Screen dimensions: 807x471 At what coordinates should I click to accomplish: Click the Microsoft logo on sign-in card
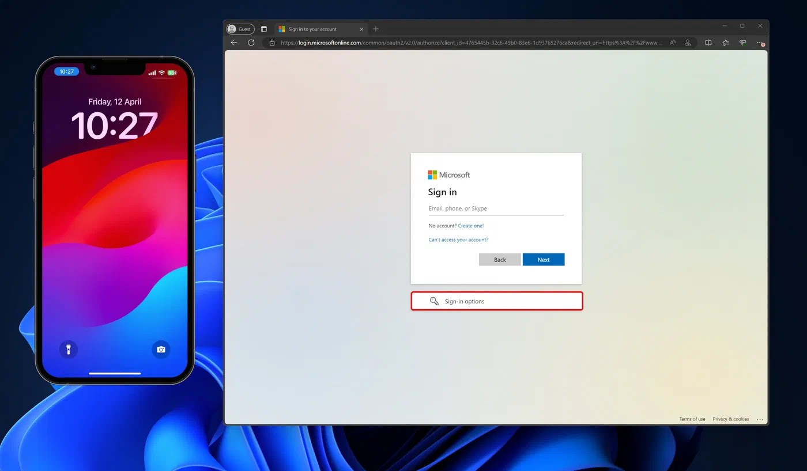pyautogui.click(x=449, y=175)
